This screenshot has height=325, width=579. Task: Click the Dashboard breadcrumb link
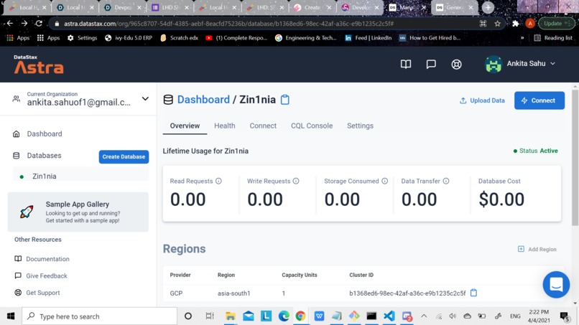203,100
